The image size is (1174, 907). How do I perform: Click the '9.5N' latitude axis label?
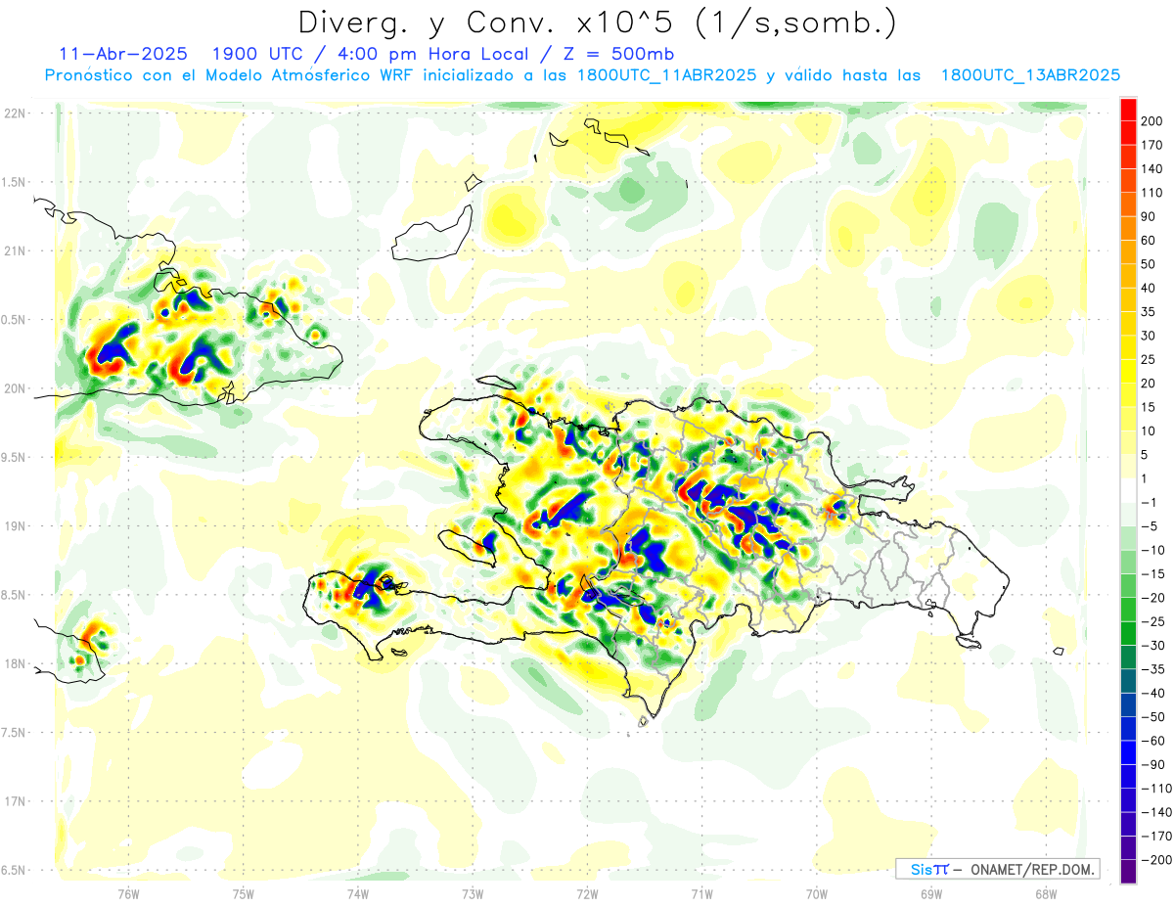coord(14,458)
